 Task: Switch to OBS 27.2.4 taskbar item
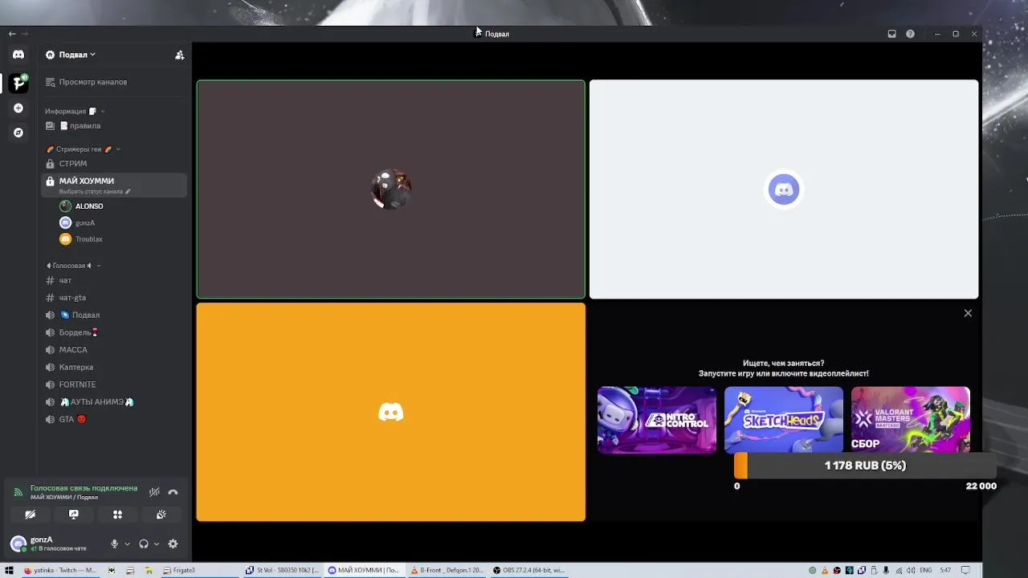530,570
